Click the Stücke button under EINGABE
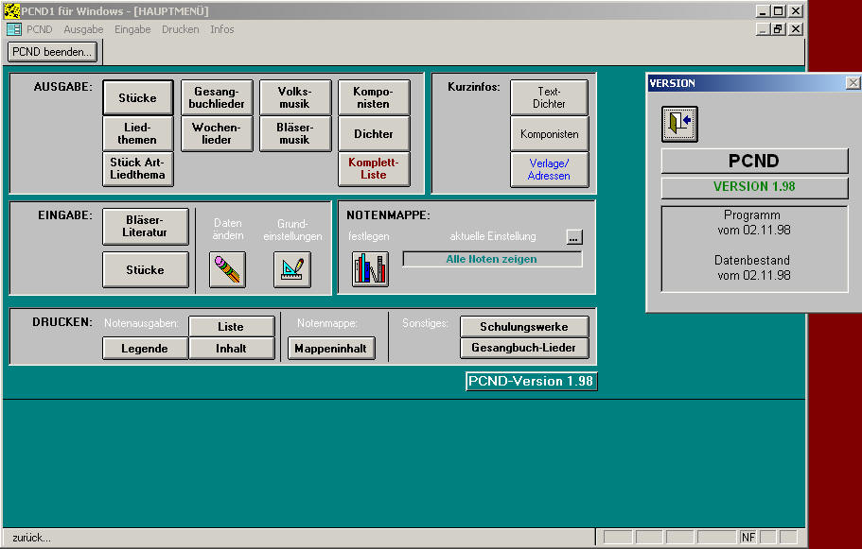 click(x=145, y=269)
